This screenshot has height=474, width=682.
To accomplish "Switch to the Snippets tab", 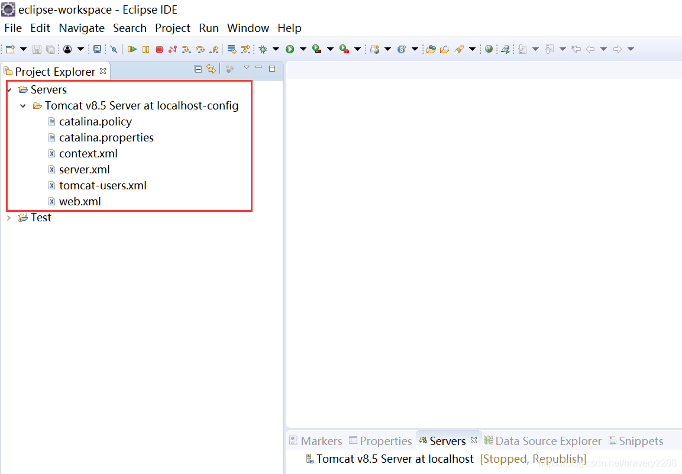I will (x=636, y=441).
